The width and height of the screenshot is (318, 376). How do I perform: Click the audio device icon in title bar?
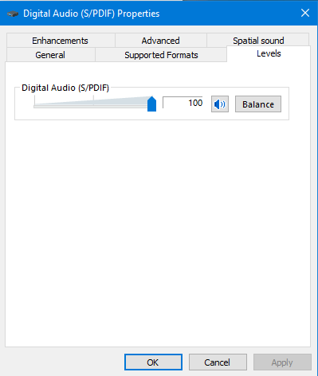[13, 14]
